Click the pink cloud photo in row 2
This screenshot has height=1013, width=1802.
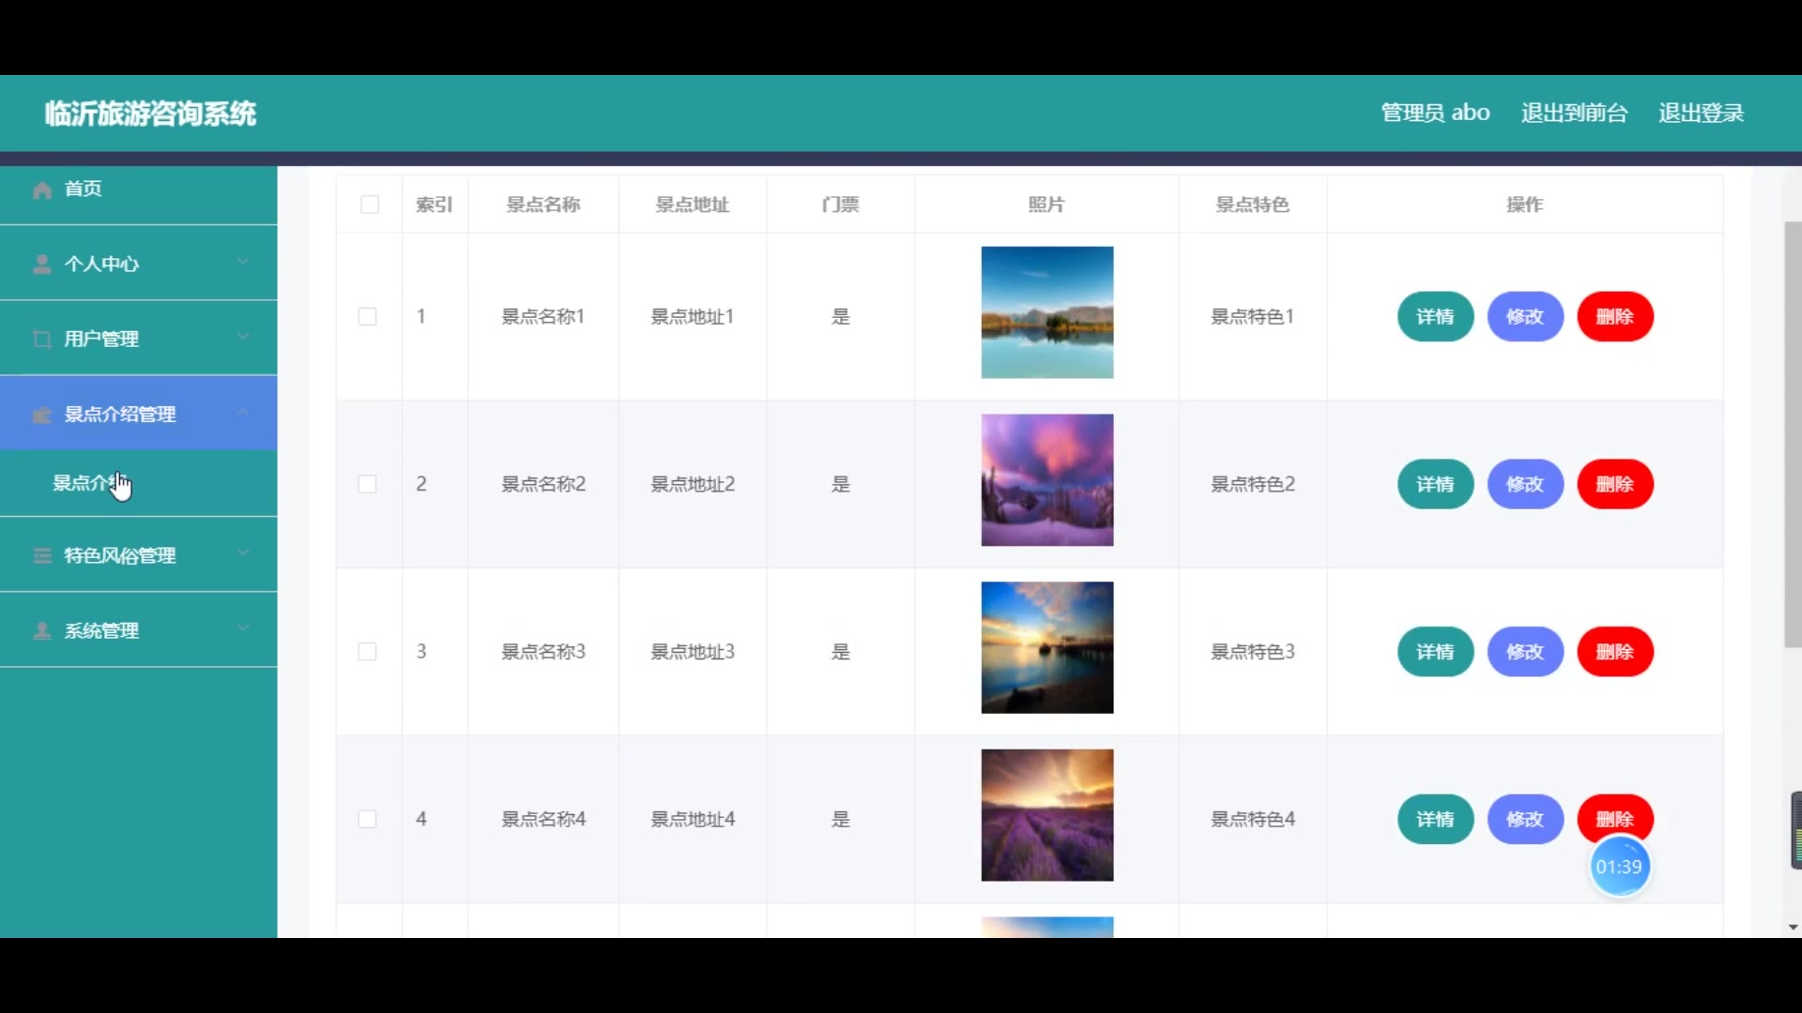[x=1047, y=480]
